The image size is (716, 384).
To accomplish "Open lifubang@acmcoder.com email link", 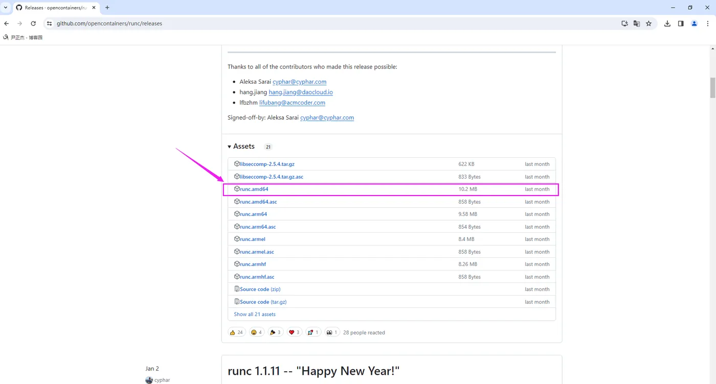I will click(292, 103).
